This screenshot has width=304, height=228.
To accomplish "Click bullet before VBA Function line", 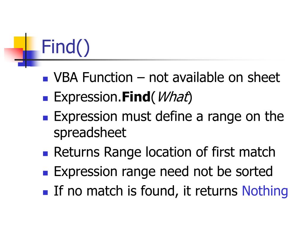I will pos(45,79).
